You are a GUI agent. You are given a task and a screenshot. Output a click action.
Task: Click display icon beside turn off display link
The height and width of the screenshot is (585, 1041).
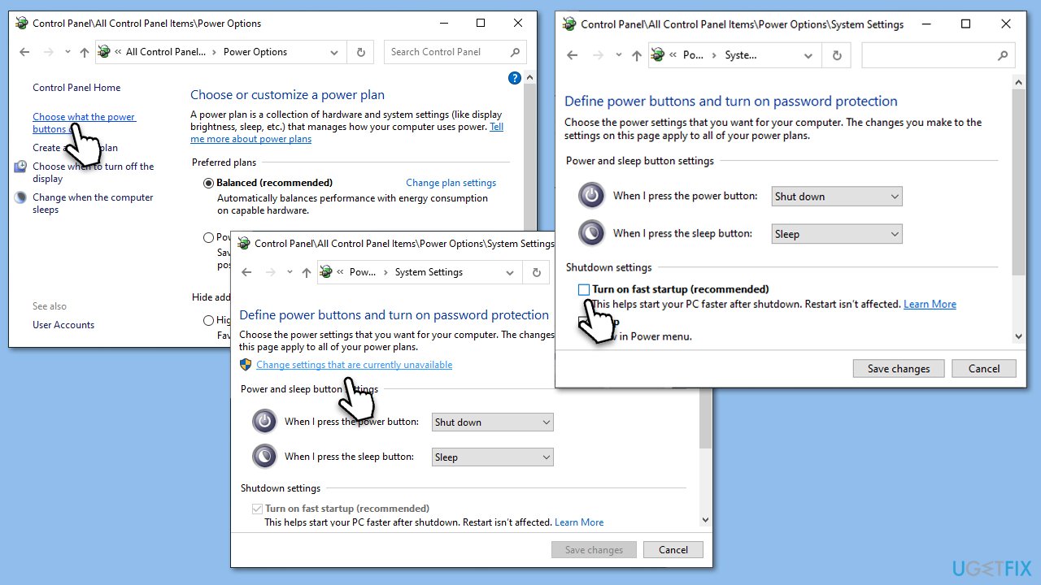tap(20, 167)
